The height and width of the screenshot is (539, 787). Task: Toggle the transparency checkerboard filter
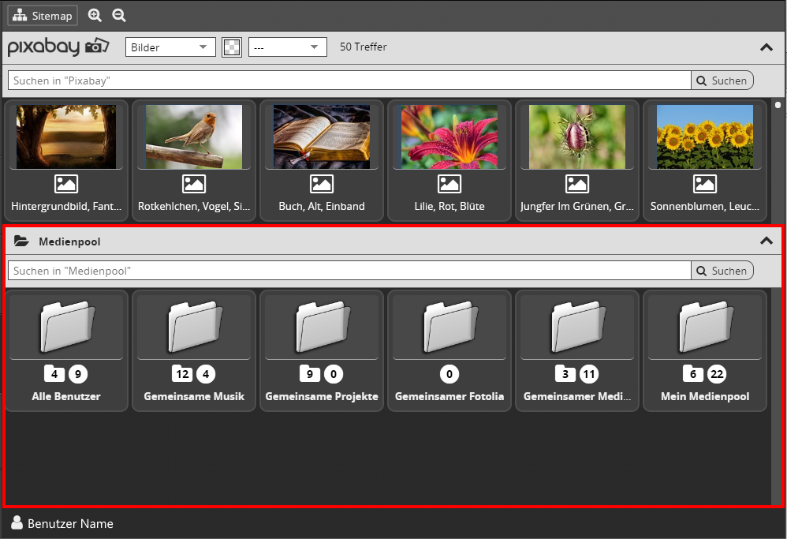pyautogui.click(x=231, y=47)
